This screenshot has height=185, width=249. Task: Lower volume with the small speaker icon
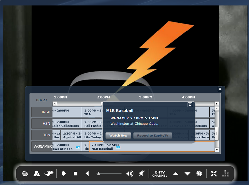[87, 174]
